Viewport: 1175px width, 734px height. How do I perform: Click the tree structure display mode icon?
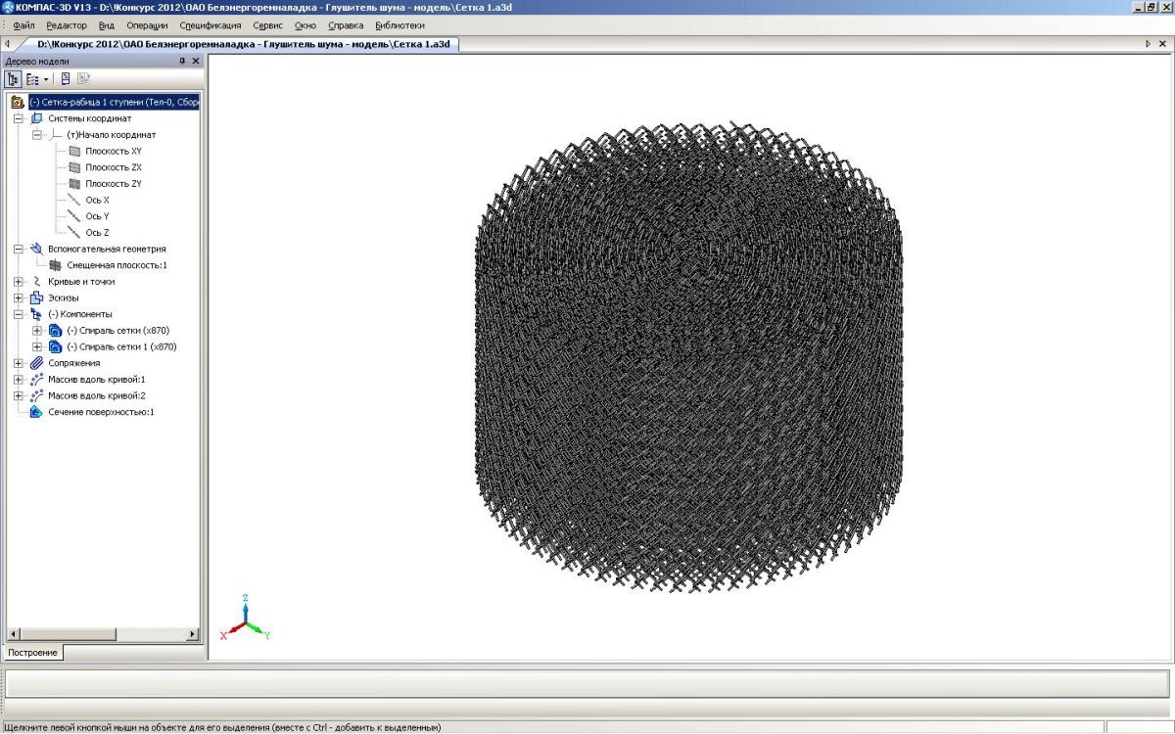tap(14, 78)
